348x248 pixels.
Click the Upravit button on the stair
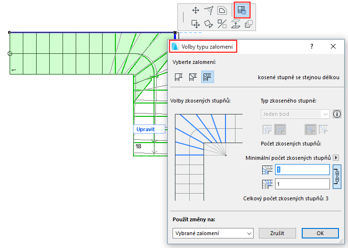click(x=149, y=129)
